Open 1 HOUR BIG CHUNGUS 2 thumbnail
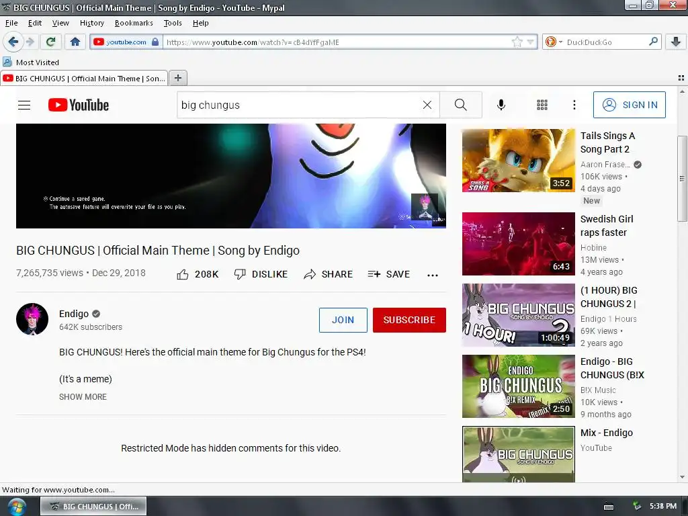The width and height of the screenshot is (688, 516). [x=518, y=315]
